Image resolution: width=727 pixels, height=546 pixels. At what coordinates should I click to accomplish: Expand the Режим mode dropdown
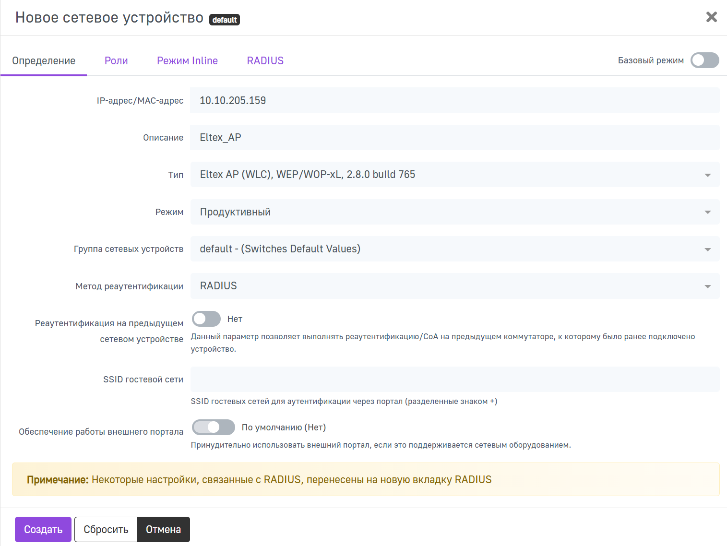tap(454, 212)
